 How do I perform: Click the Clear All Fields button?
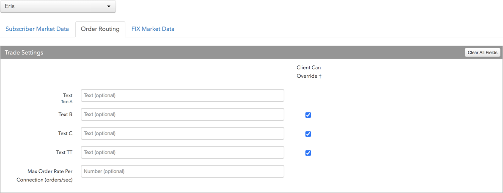482,52
